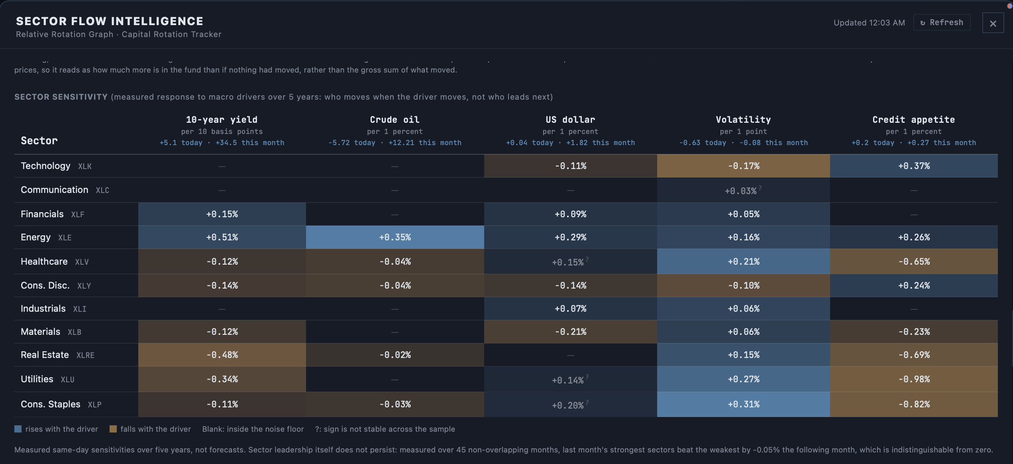Viewport: 1013px width, 464px height.
Task: Select the 'Crude oil' column header
Action: [395, 120]
